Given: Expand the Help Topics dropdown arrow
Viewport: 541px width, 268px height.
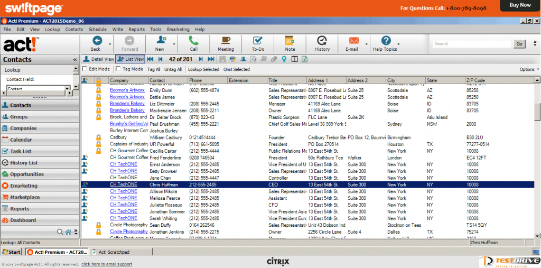Looking at the screenshot, I should (399, 44).
